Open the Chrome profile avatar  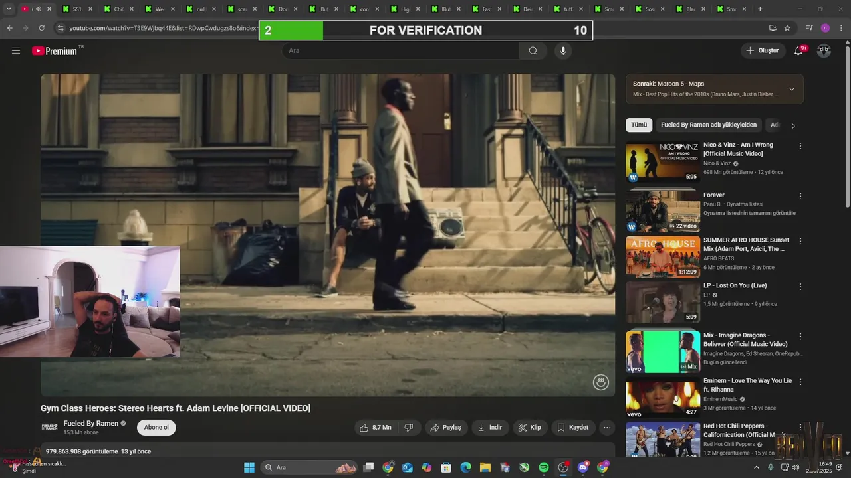(x=825, y=28)
